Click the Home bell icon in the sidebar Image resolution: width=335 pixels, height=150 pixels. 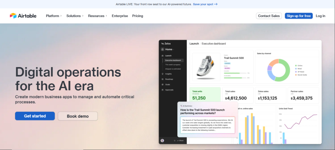pos(163,49)
